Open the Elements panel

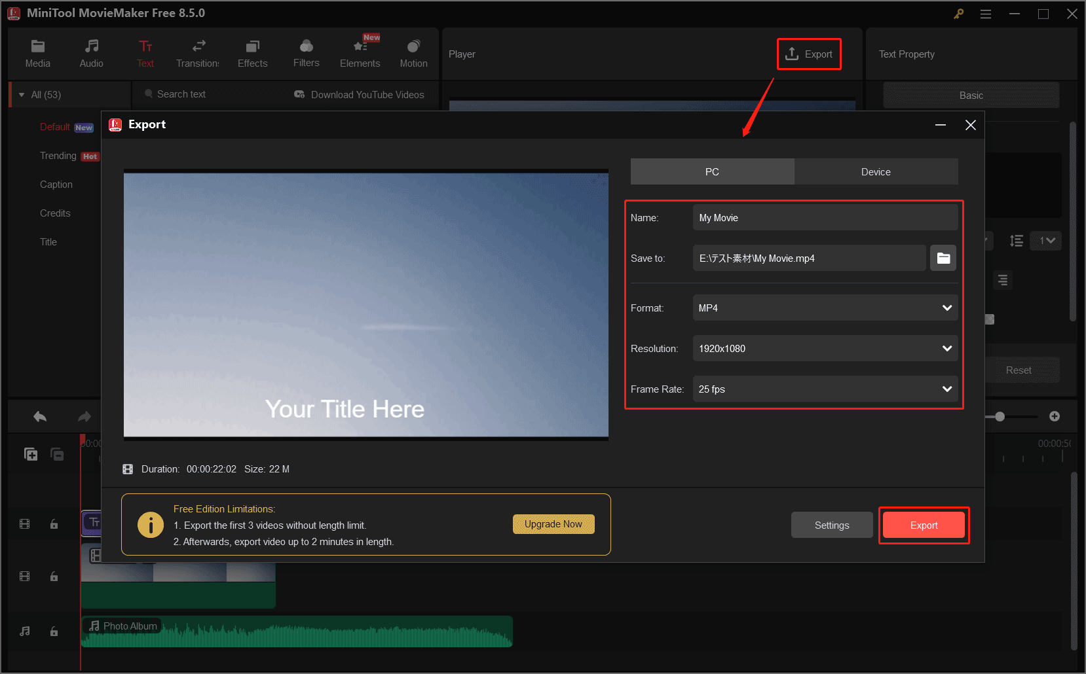(x=360, y=52)
